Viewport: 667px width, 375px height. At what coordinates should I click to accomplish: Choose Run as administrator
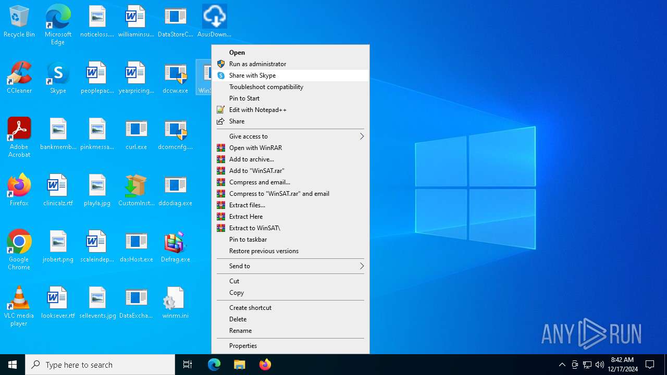point(290,64)
